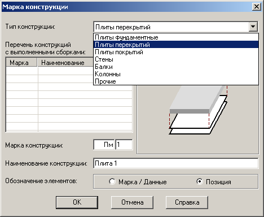
Task: Open the Тип конструкции dropdown arrow
Action: tap(253, 27)
